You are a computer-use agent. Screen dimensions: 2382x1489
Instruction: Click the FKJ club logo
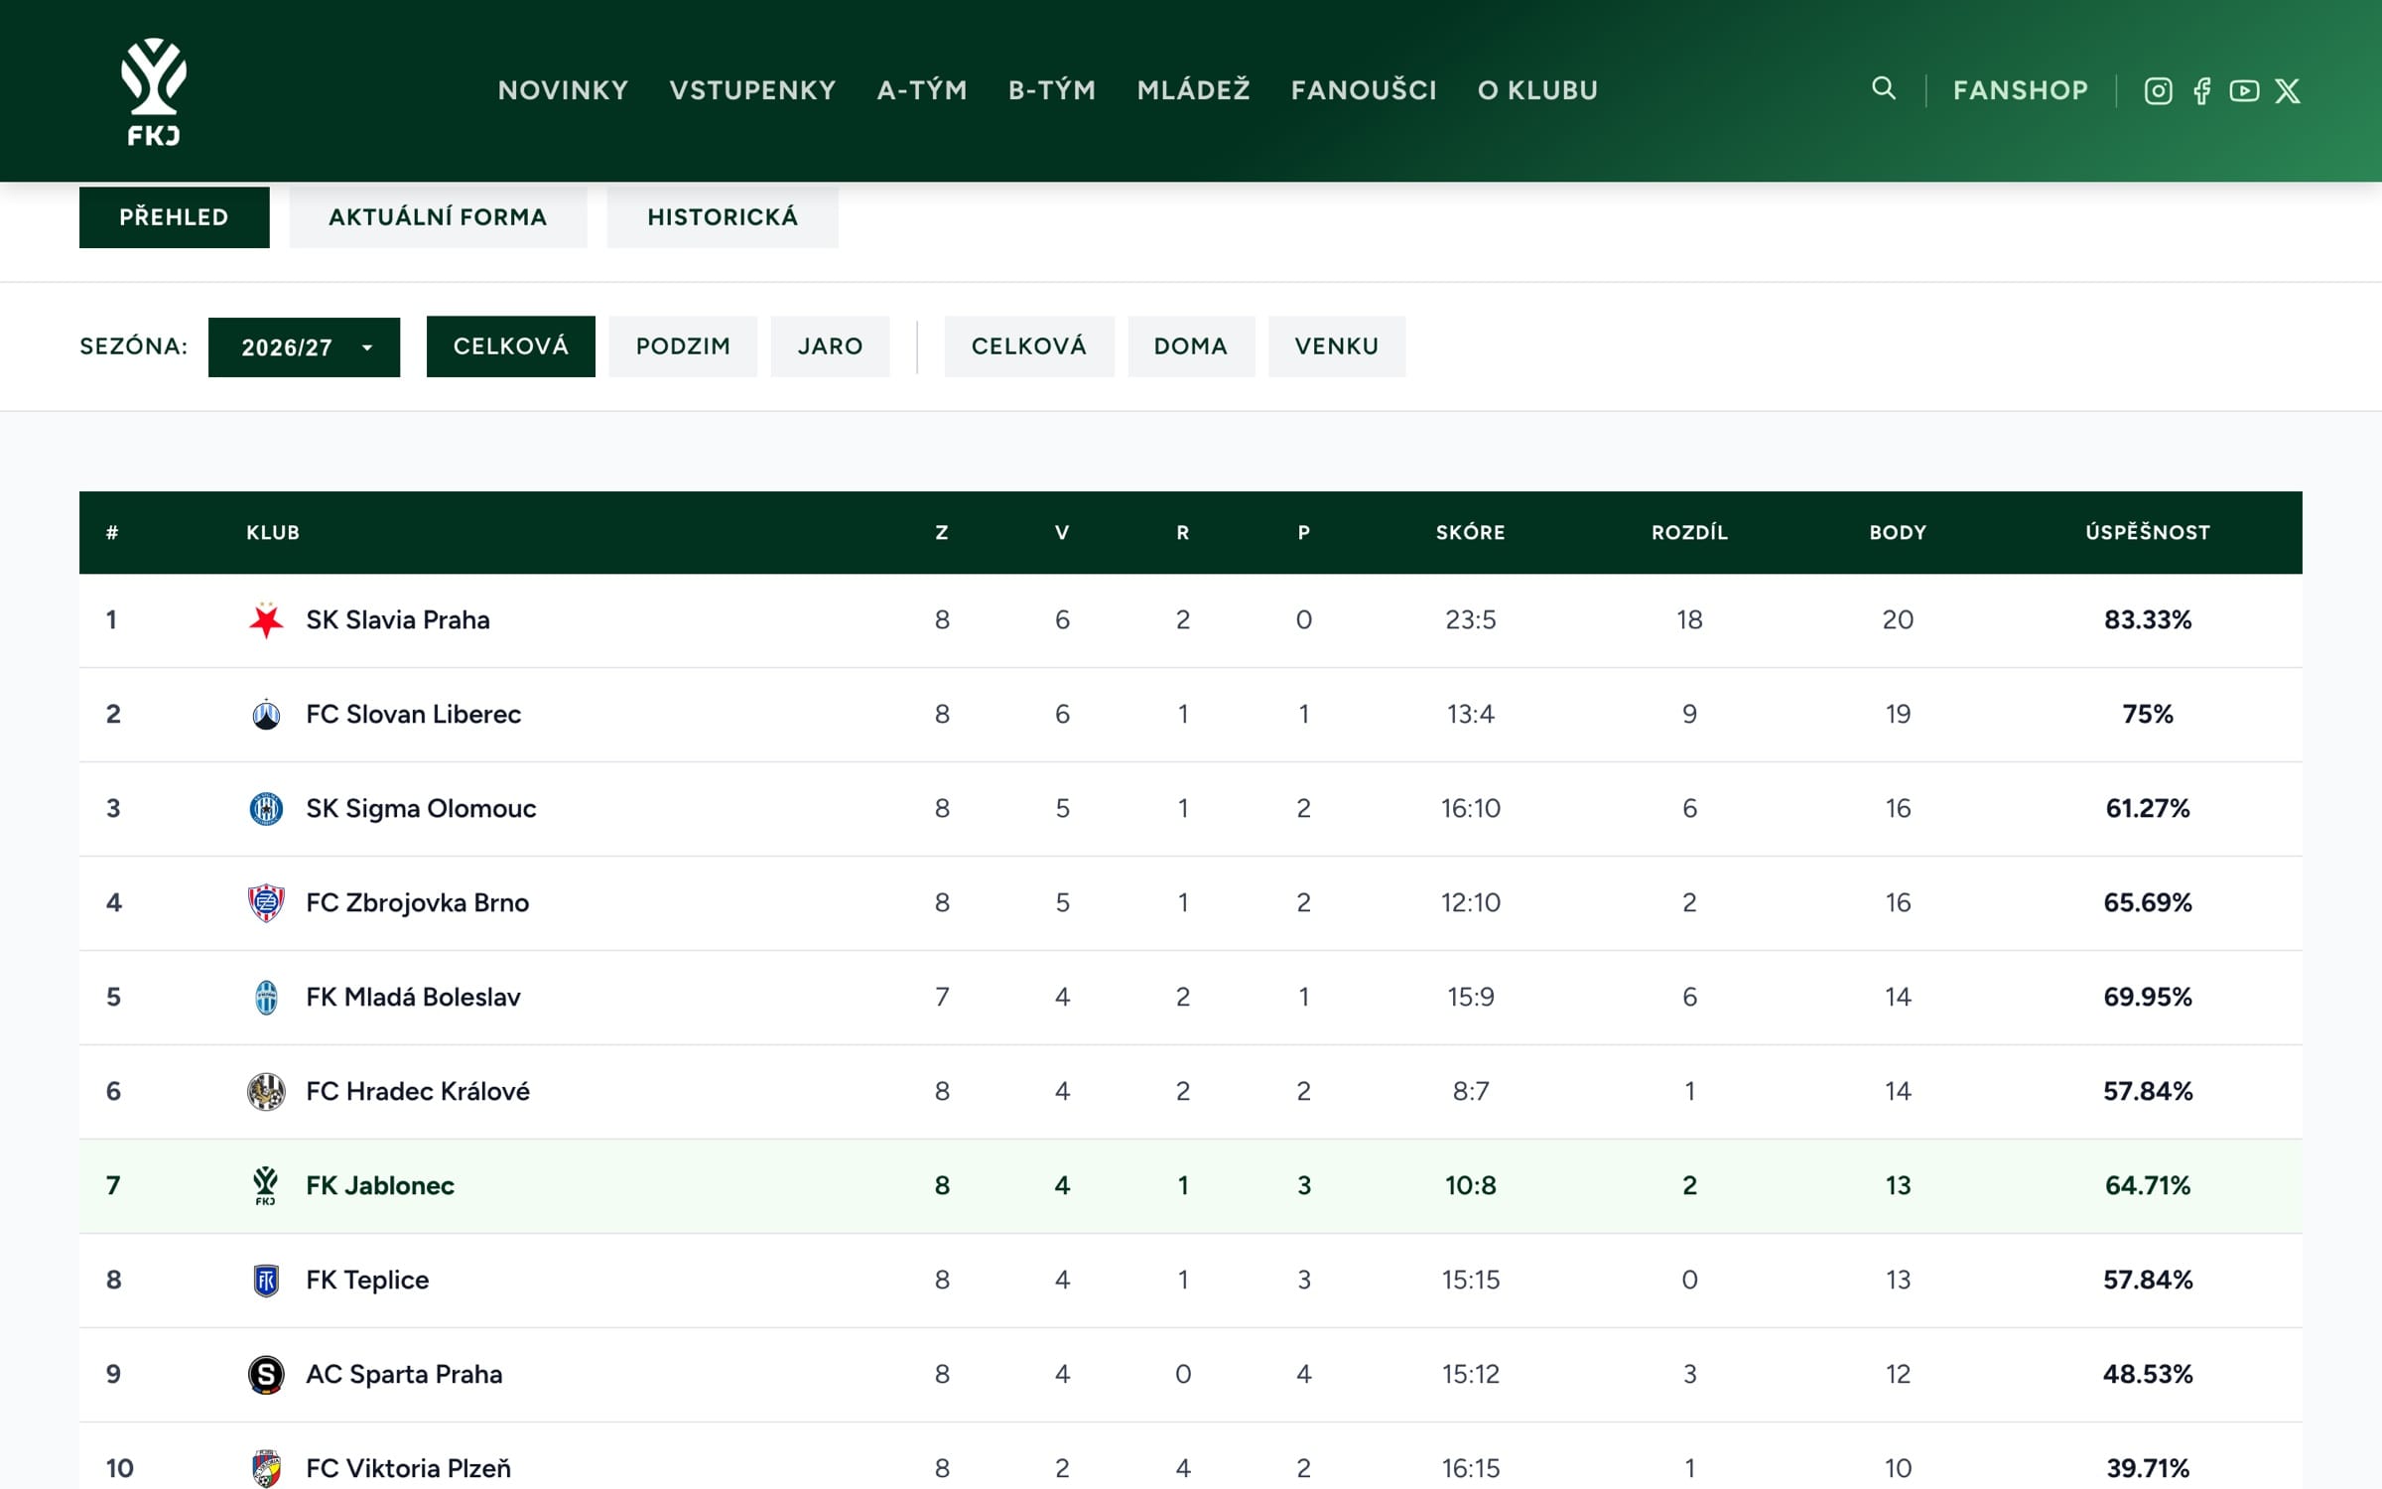[154, 91]
